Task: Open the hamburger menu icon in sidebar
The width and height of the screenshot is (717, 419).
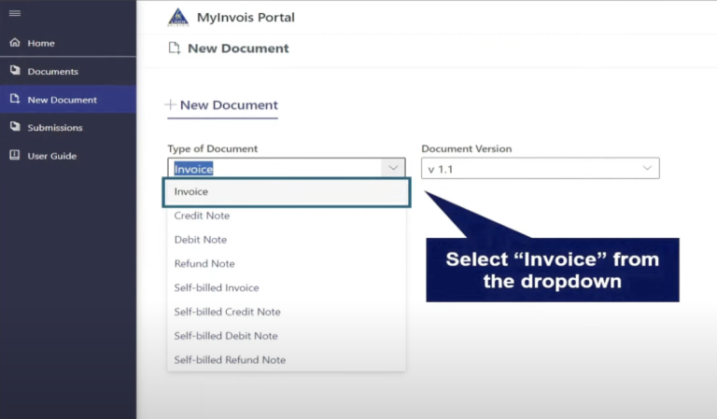Action: pos(15,13)
